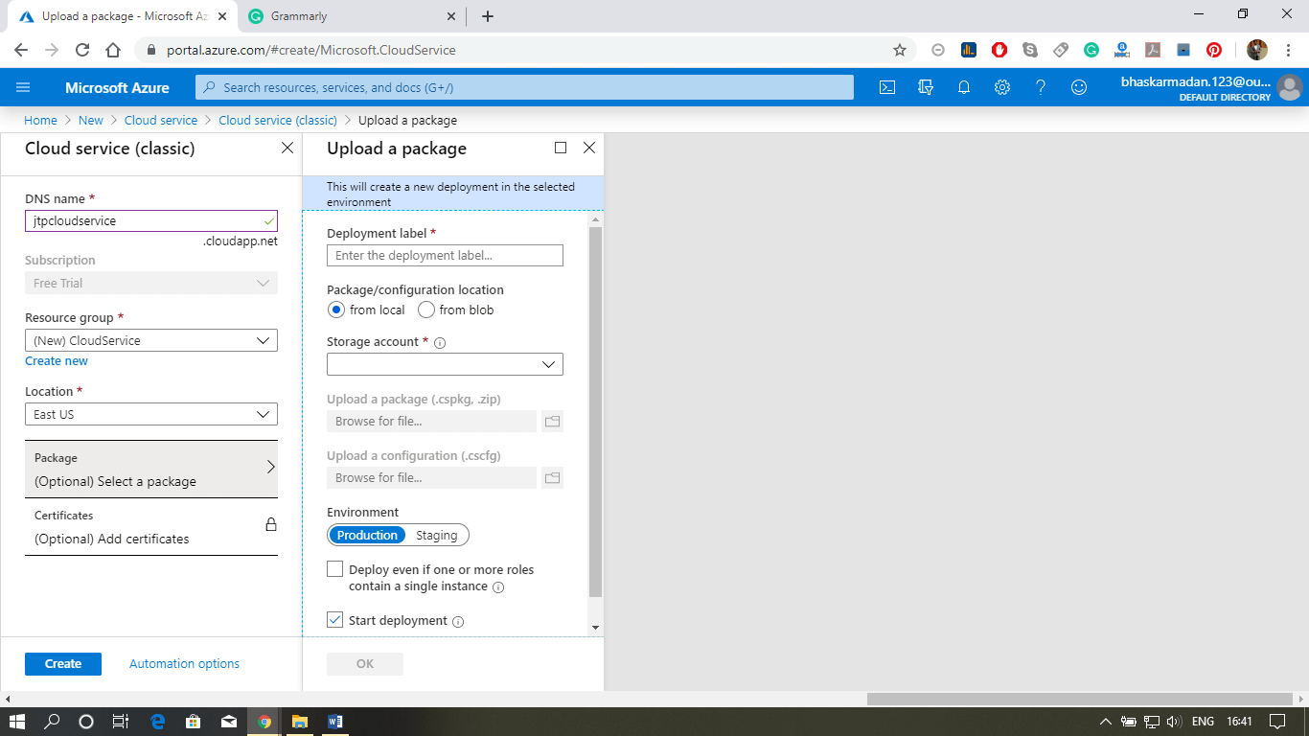Click the account avatar icon
The image size is (1309, 736).
[1290, 87]
